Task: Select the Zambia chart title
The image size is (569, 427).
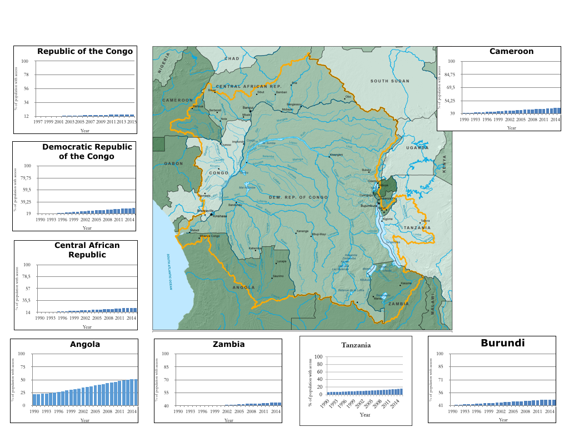Action: (x=228, y=344)
